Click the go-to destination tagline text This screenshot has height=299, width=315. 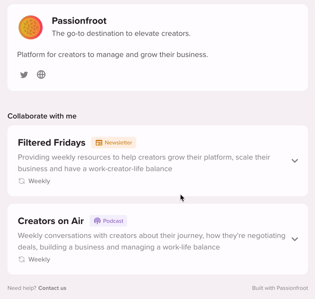[121, 34]
